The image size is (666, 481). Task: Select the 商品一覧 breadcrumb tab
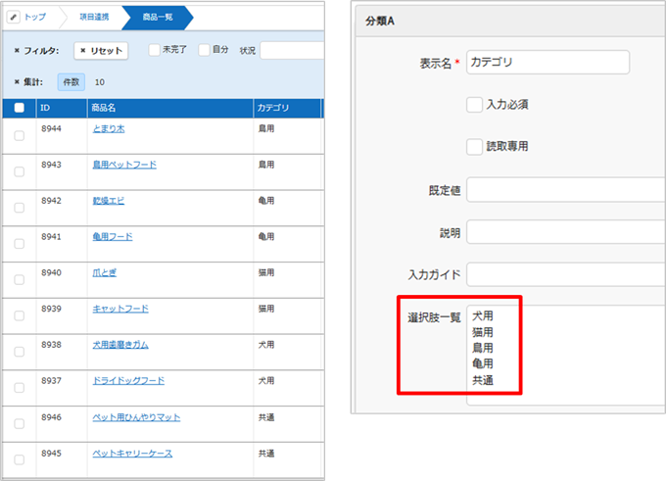[x=155, y=17]
